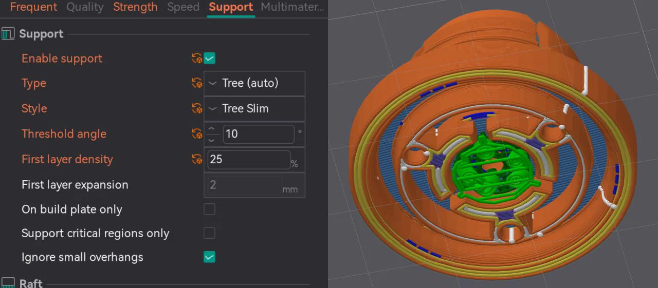Enable On build plate only
The height and width of the screenshot is (288, 658).
pos(209,209)
